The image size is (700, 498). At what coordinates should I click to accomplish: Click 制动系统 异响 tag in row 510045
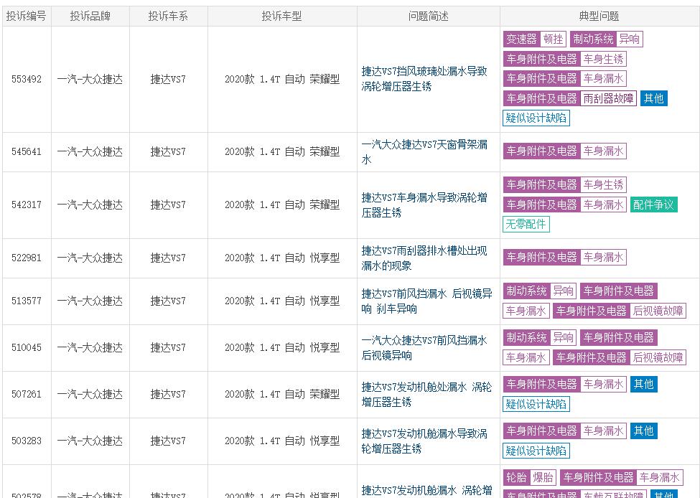[x=539, y=338]
